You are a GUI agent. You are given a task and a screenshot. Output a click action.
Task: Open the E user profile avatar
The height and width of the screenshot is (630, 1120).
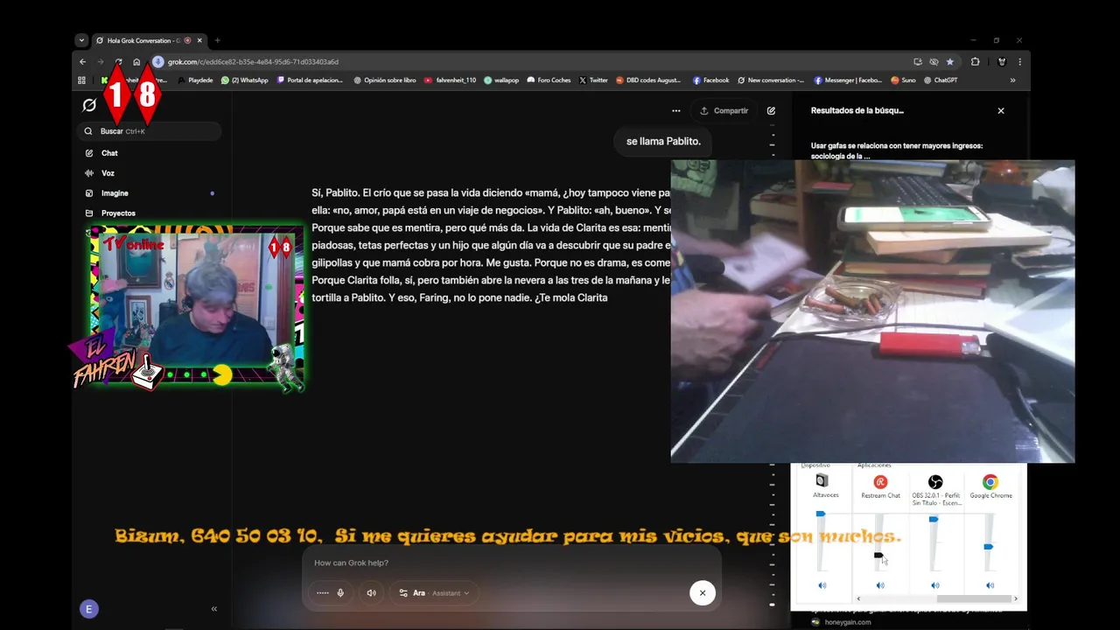88,609
